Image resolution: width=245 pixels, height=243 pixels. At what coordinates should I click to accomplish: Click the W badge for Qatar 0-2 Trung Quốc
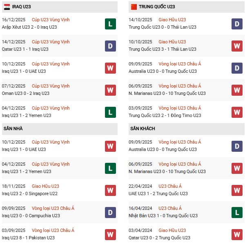[x=237, y=234]
